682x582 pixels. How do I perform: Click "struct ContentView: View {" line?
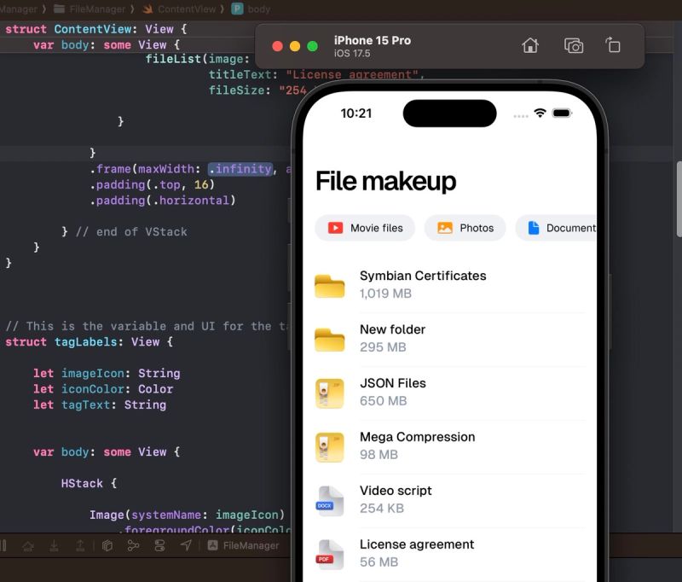(x=96, y=29)
